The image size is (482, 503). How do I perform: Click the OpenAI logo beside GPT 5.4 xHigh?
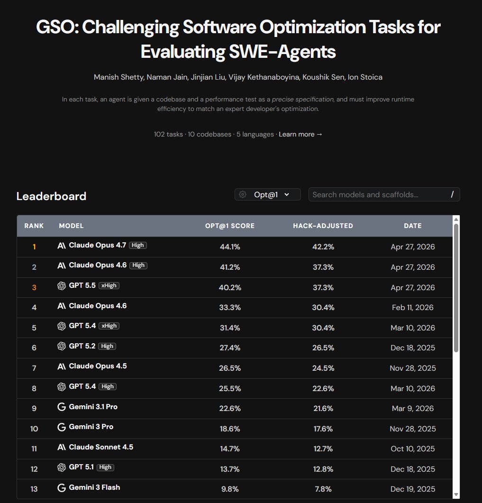[62, 326]
